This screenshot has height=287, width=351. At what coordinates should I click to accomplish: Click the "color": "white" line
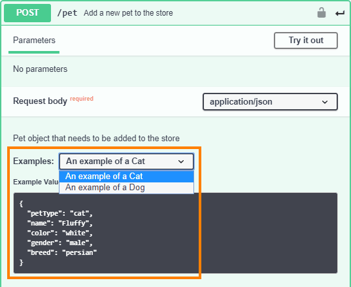point(60,233)
